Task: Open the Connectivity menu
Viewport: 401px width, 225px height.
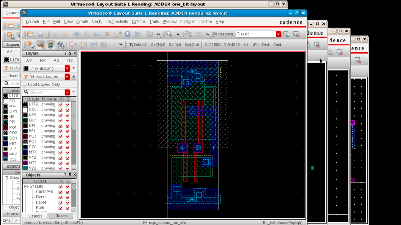Action: click(117, 22)
